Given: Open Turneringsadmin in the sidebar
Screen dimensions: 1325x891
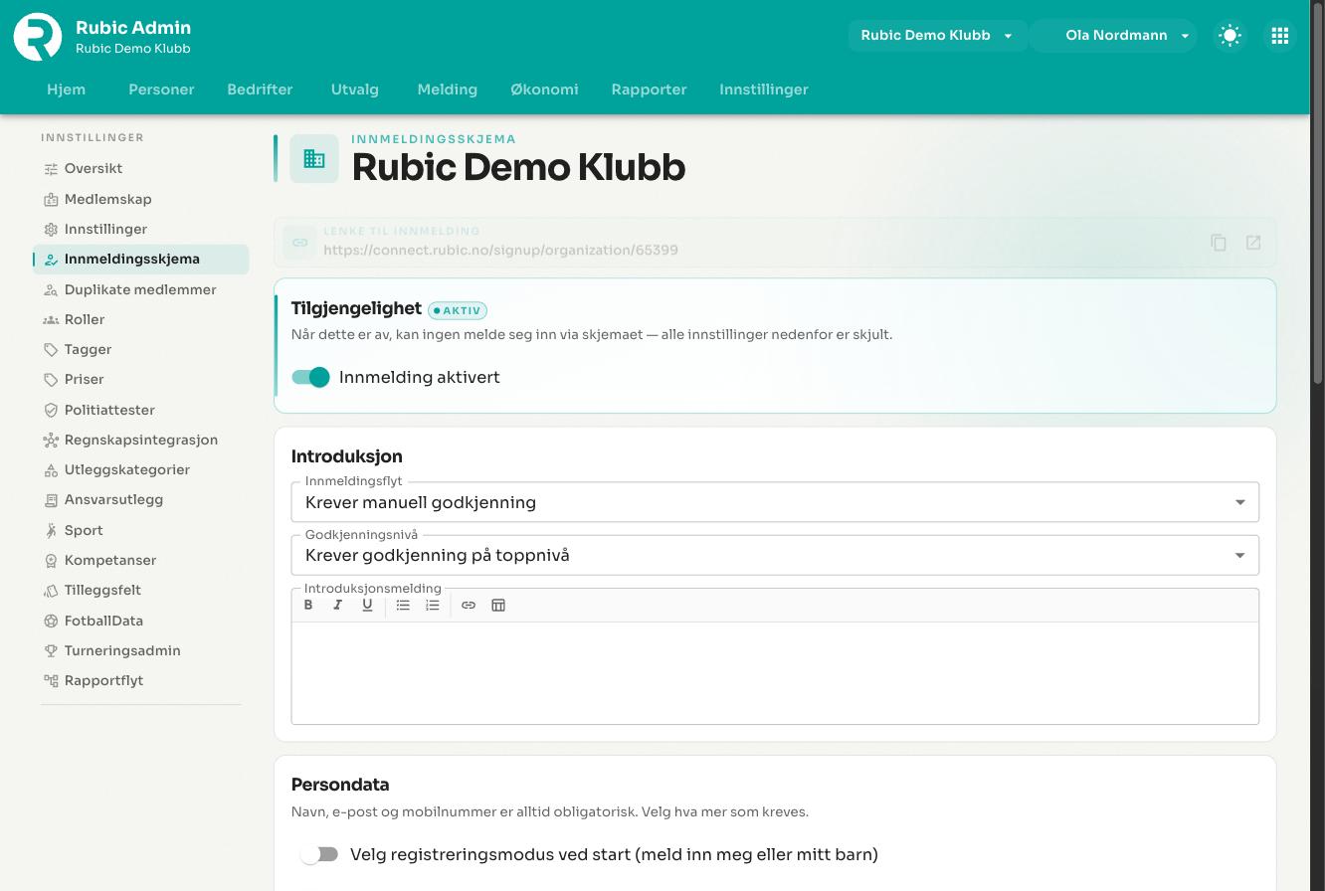Looking at the screenshot, I should point(141,650).
